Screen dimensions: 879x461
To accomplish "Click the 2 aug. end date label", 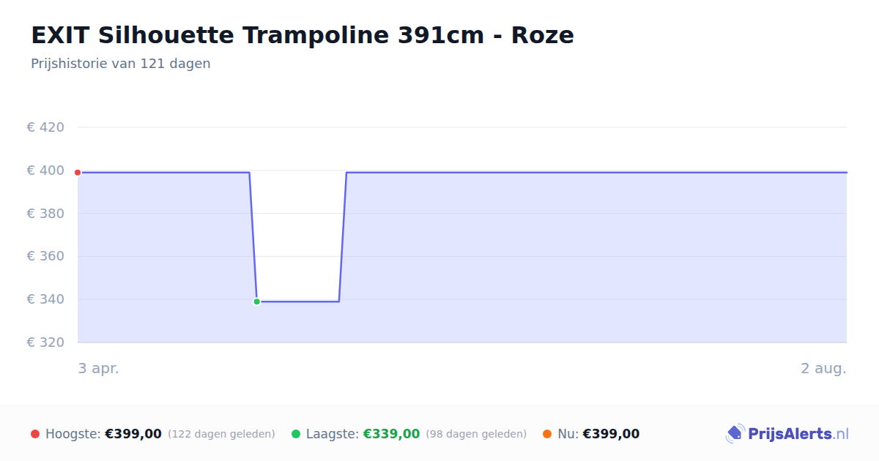I will tap(823, 369).
